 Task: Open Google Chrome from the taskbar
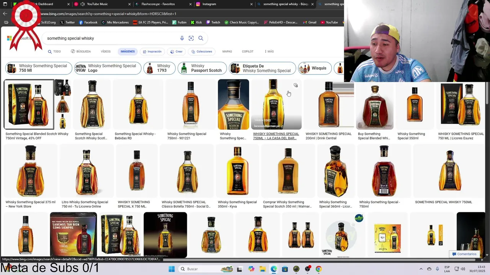[x=318, y=269]
